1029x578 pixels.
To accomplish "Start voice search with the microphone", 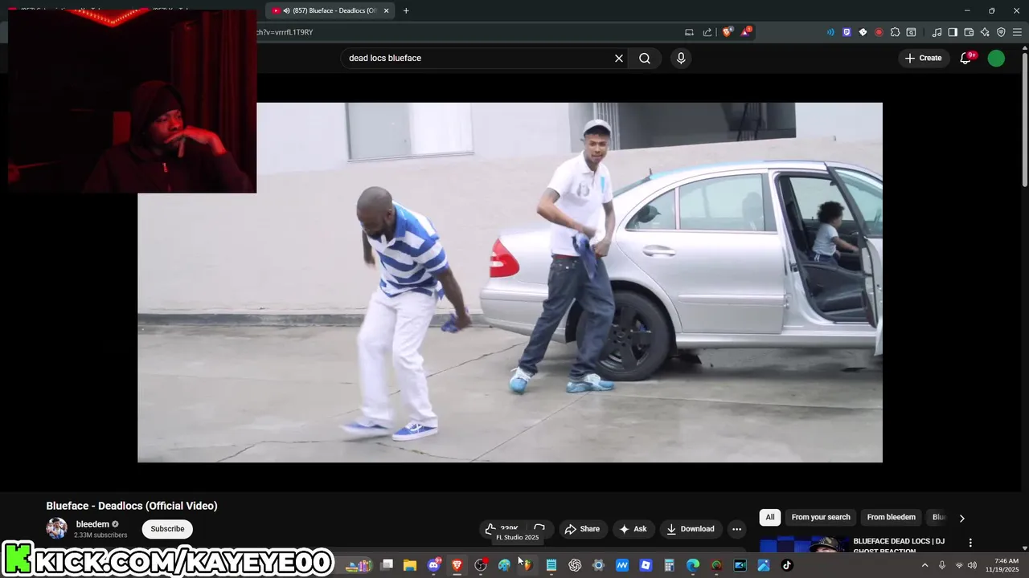I will tap(681, 58).
